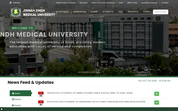Click the bell icon on the News tab
This screenshot has width=178, height=111.
point(13,93)
